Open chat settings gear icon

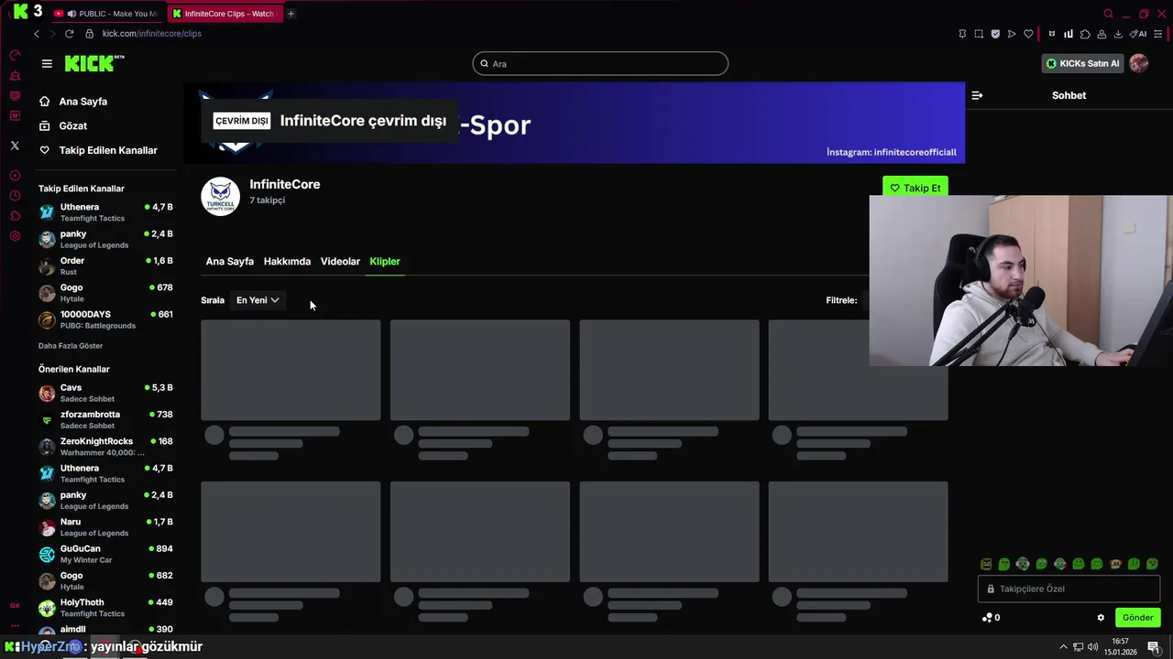click(1101, 618)
